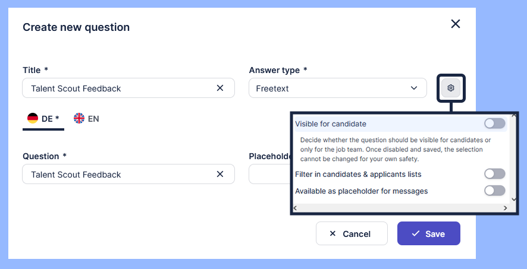Screen dimensions: 527x269
Task: Click the UK flag icon
Action: pyautogui.click(x=79, y=118)
